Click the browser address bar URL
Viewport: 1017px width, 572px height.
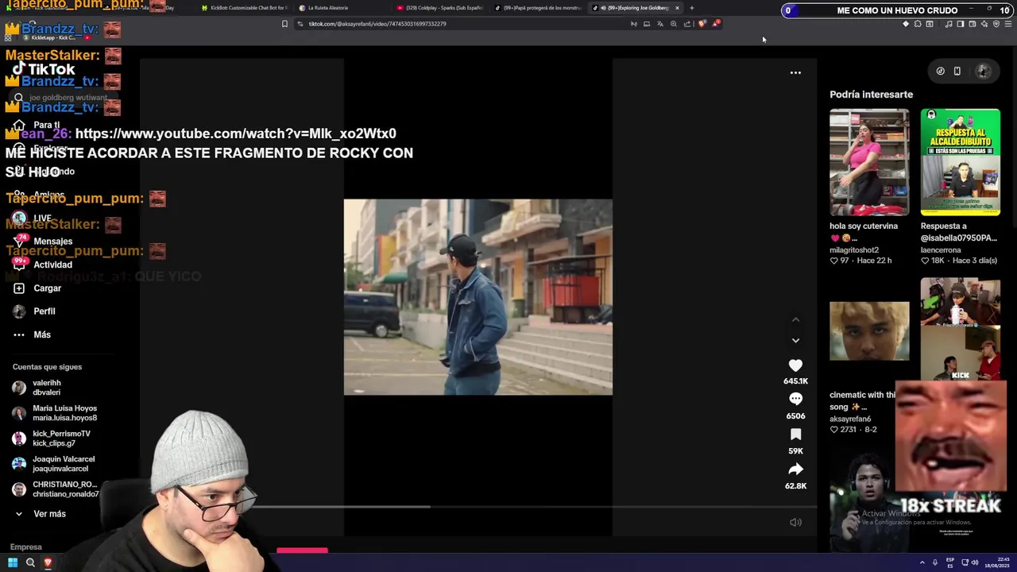[377, 24]
